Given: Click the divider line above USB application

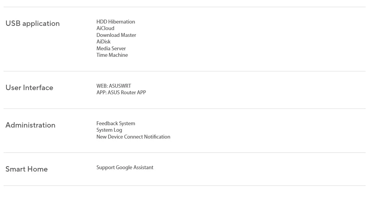Looking at the screenshot, I should pyautogui.click(x=184, y=7).
